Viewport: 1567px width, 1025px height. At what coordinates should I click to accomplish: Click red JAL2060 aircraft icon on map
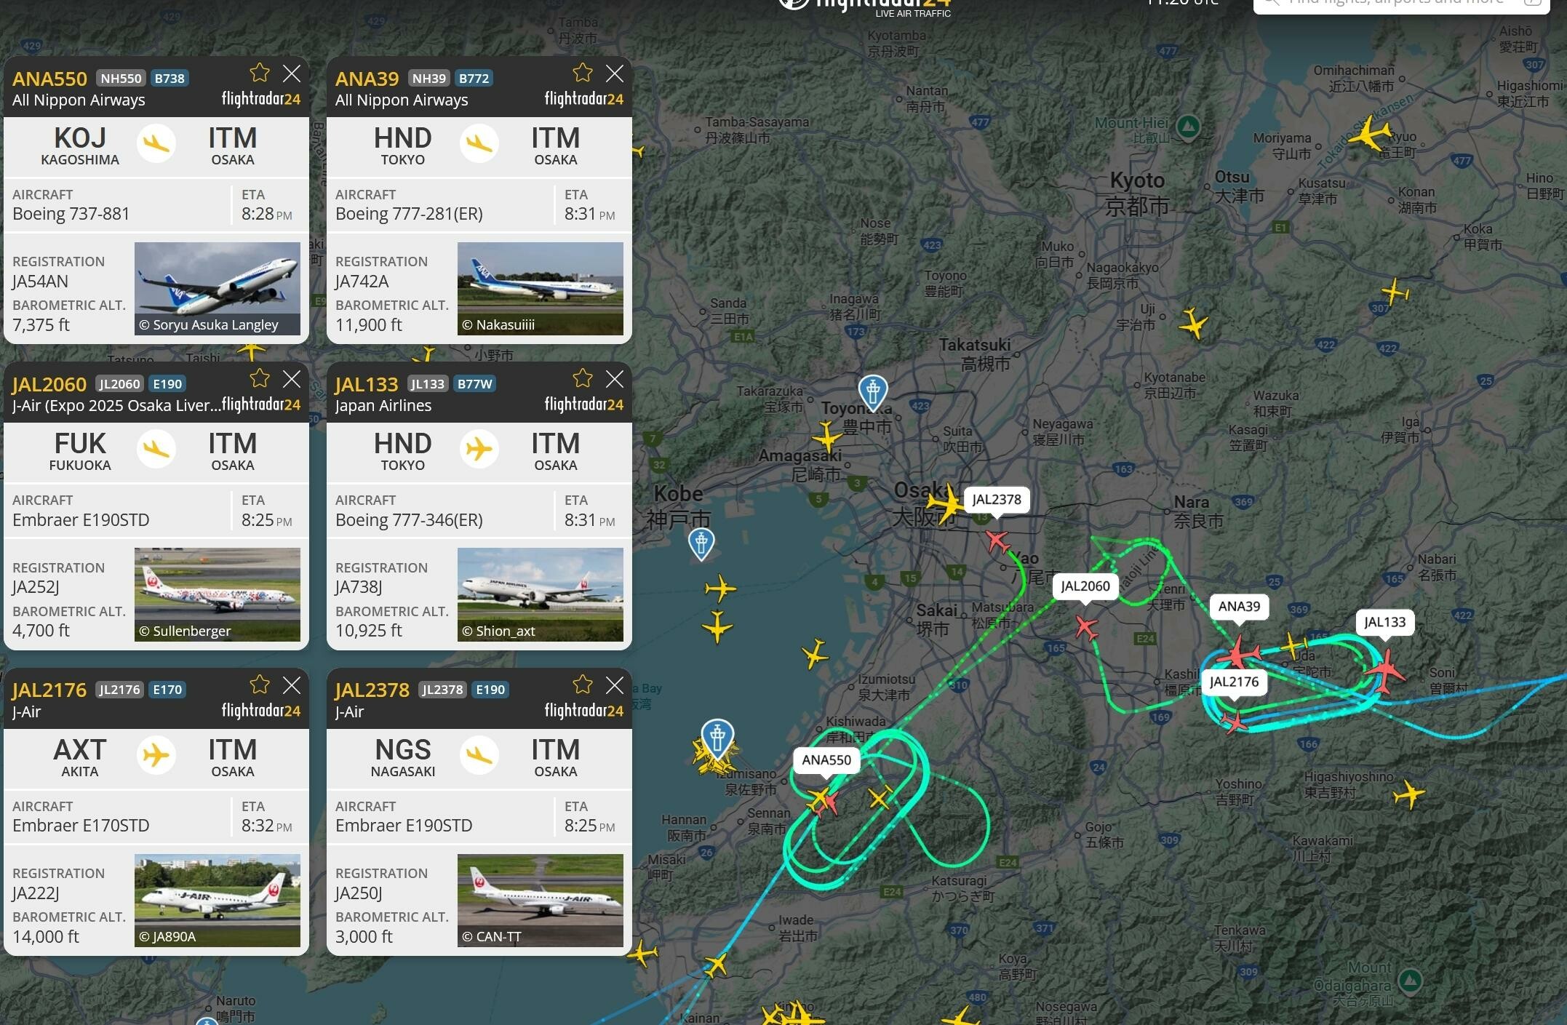tap(1086, 627)
